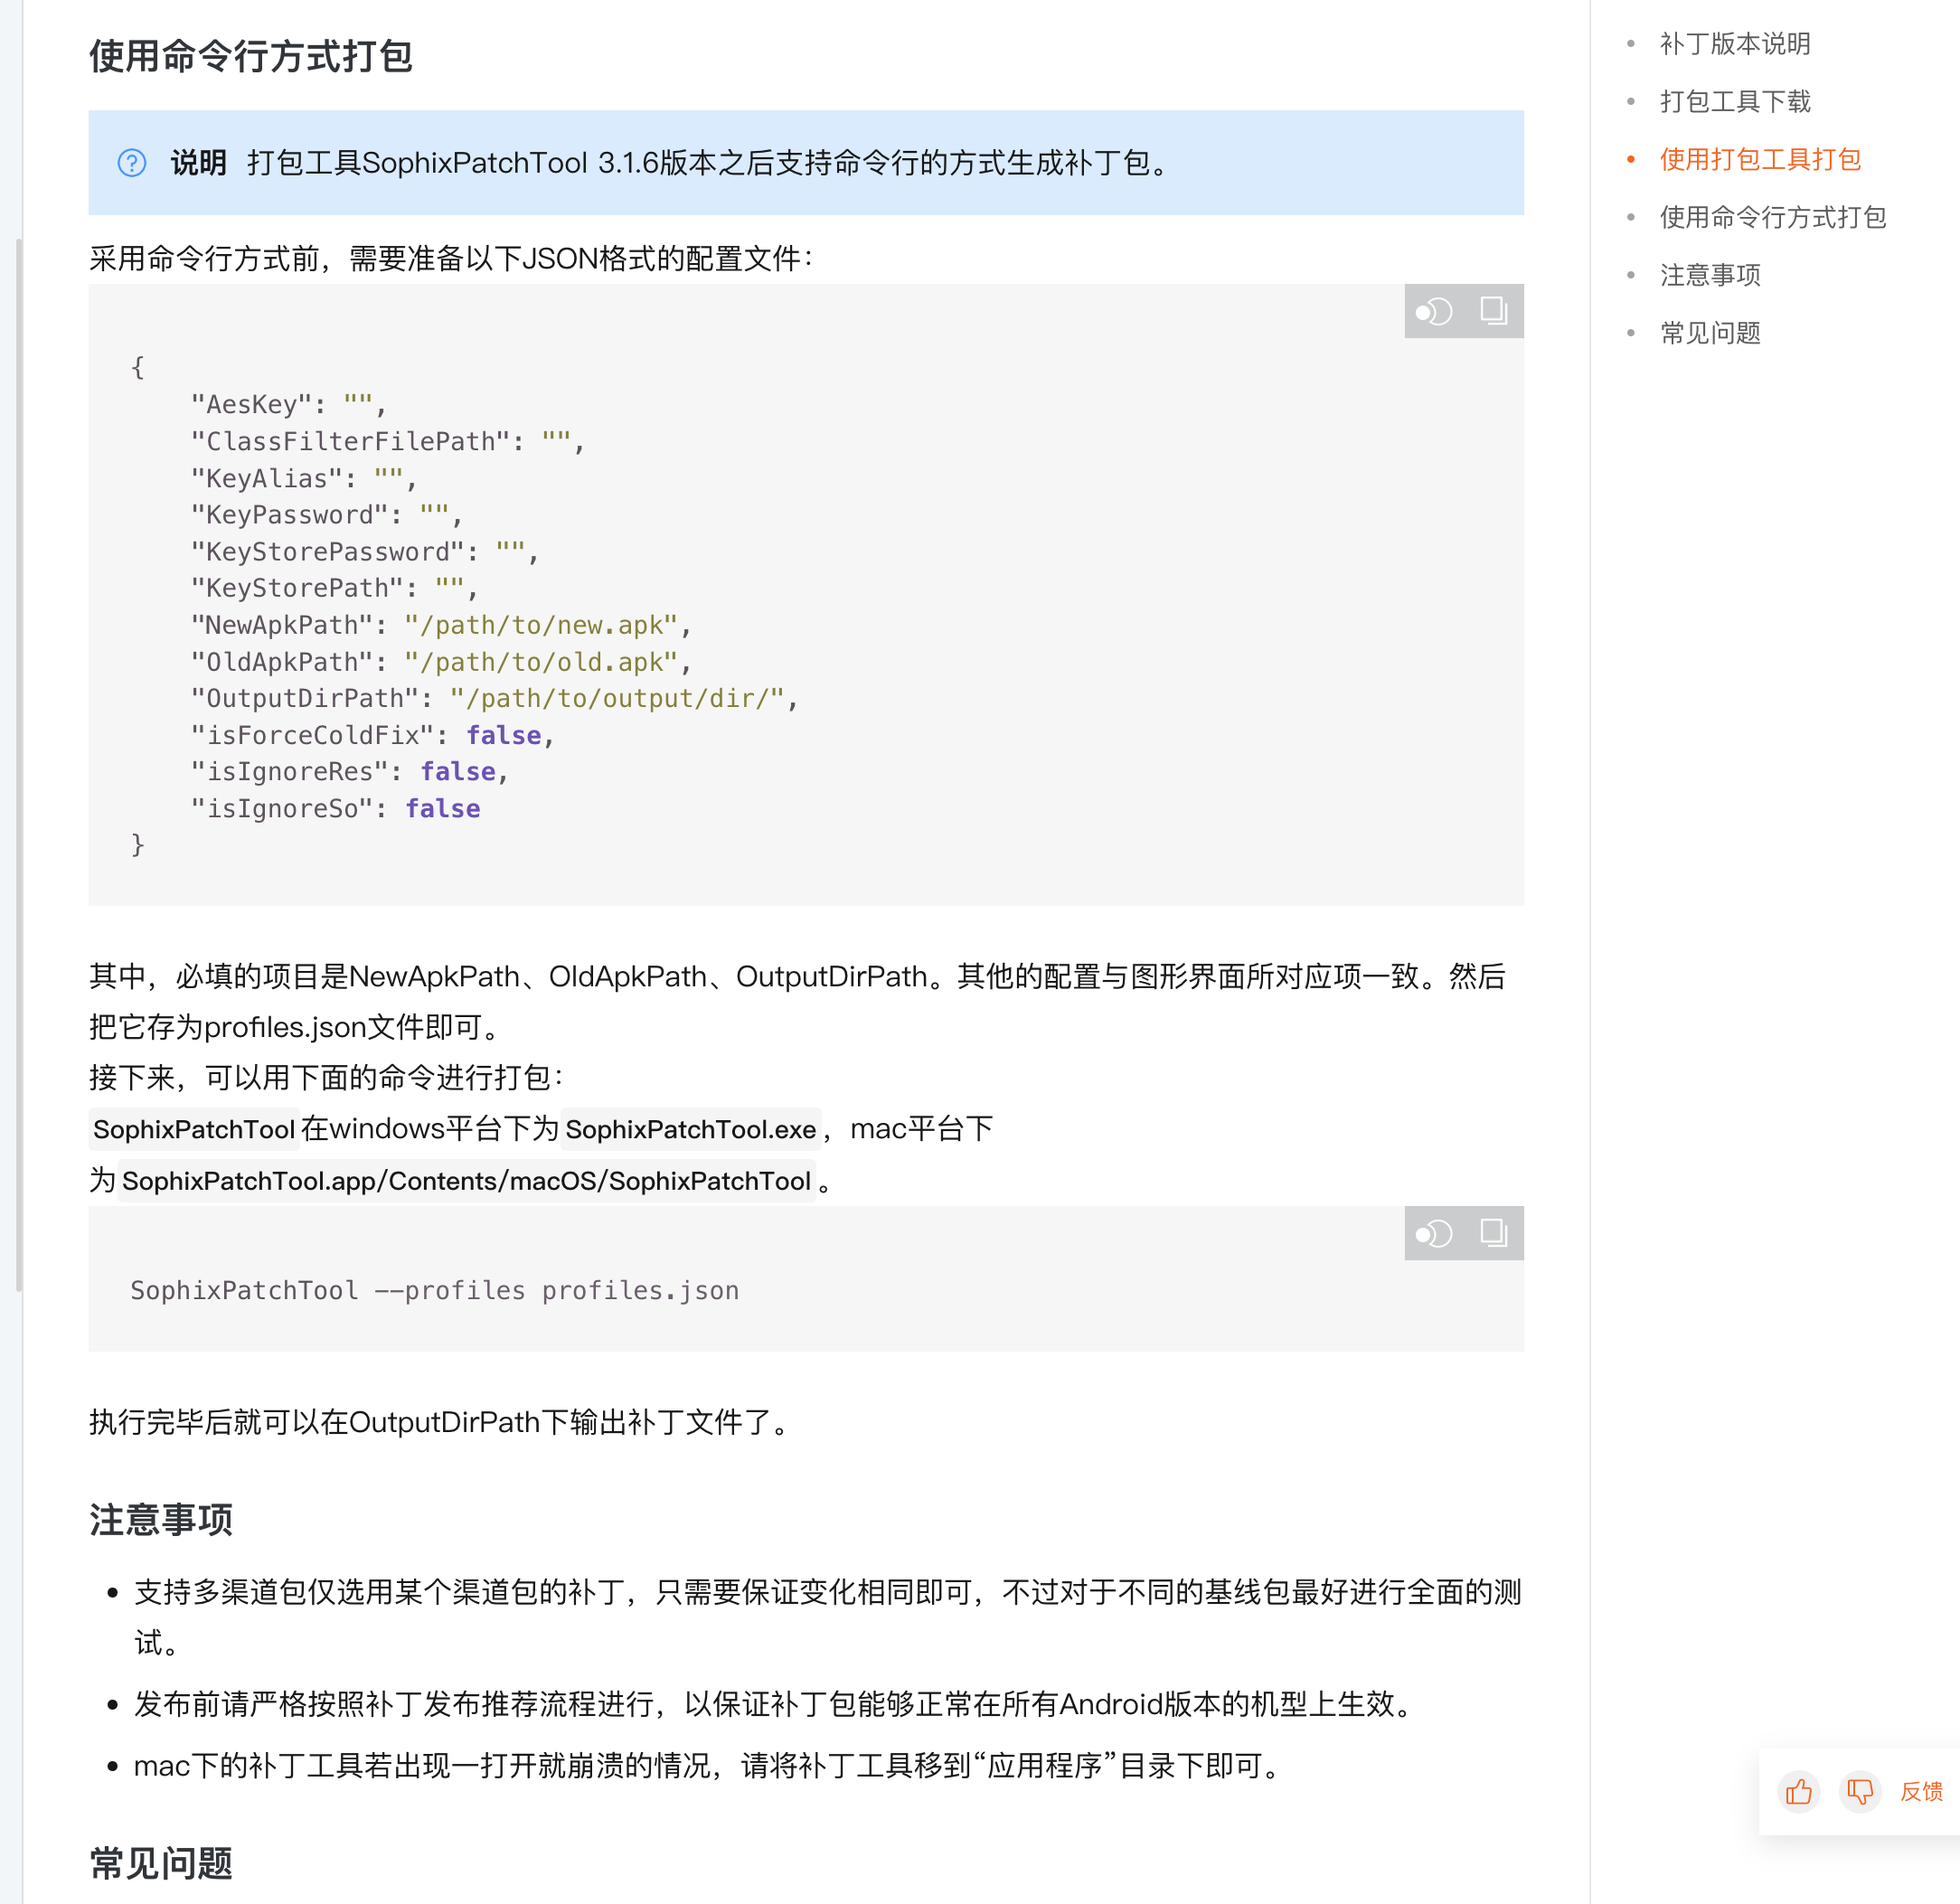Click the bullet starting 支持多渠道包

coord(828,1618)
